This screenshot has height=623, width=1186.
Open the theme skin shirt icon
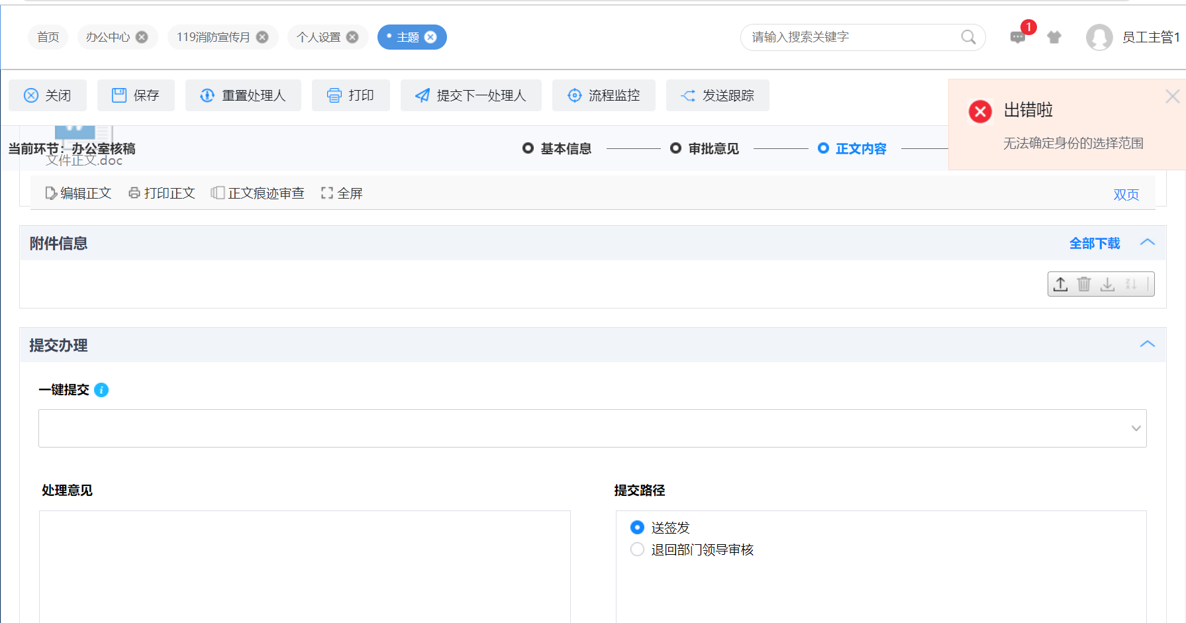(1054, 38)
